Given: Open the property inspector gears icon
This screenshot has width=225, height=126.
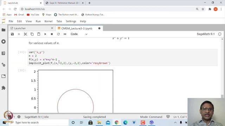Looking at the screenshot, I should [x=4, y=65].
